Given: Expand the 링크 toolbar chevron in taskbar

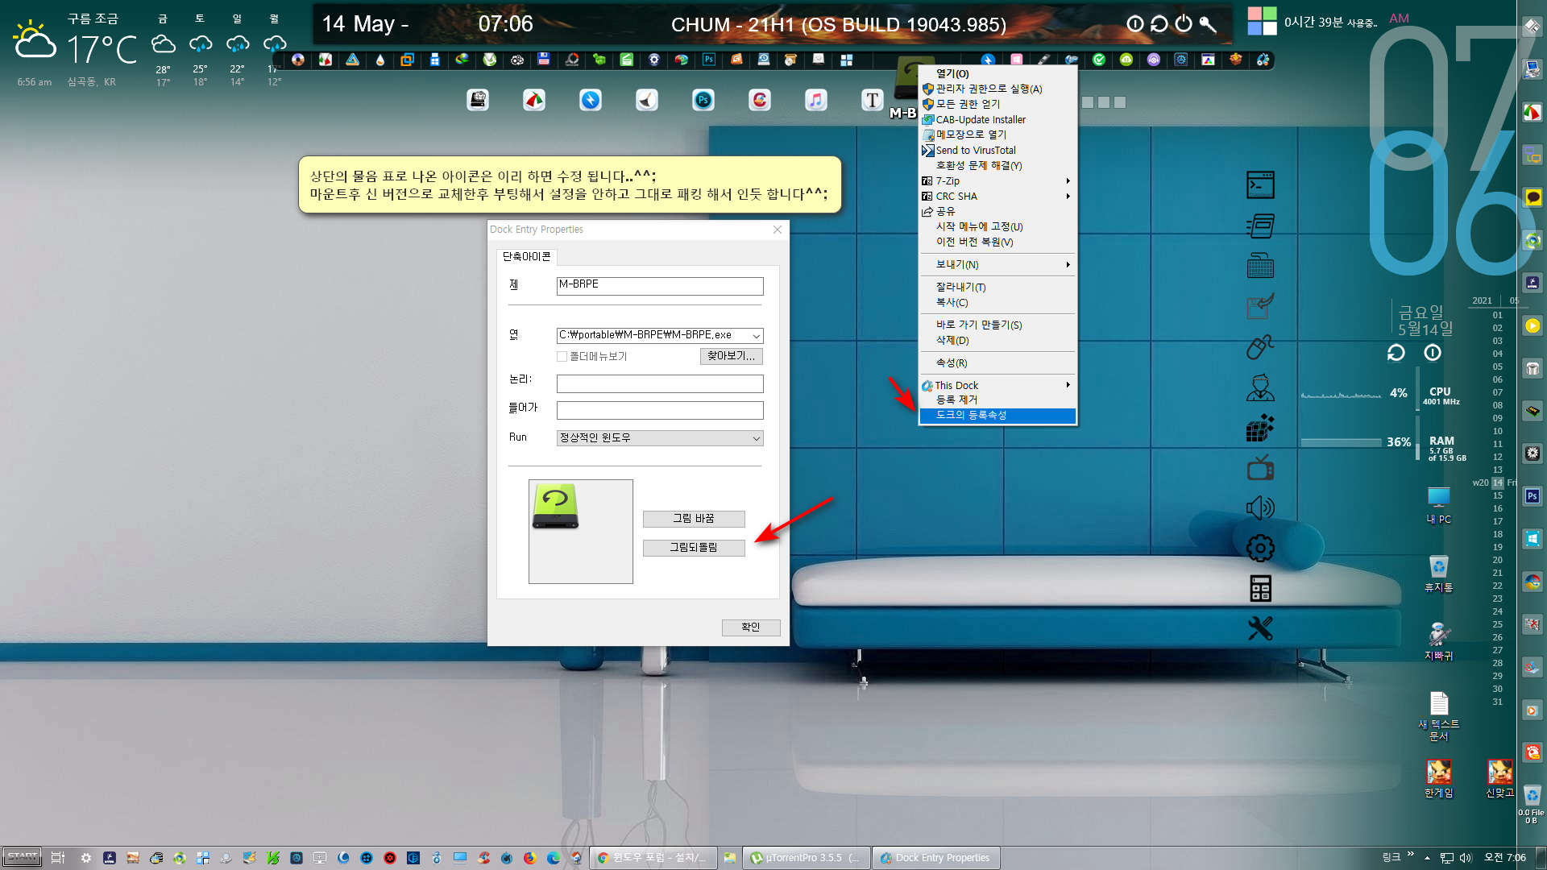Looking at the screenshot, I should (x=1411, y=855).
